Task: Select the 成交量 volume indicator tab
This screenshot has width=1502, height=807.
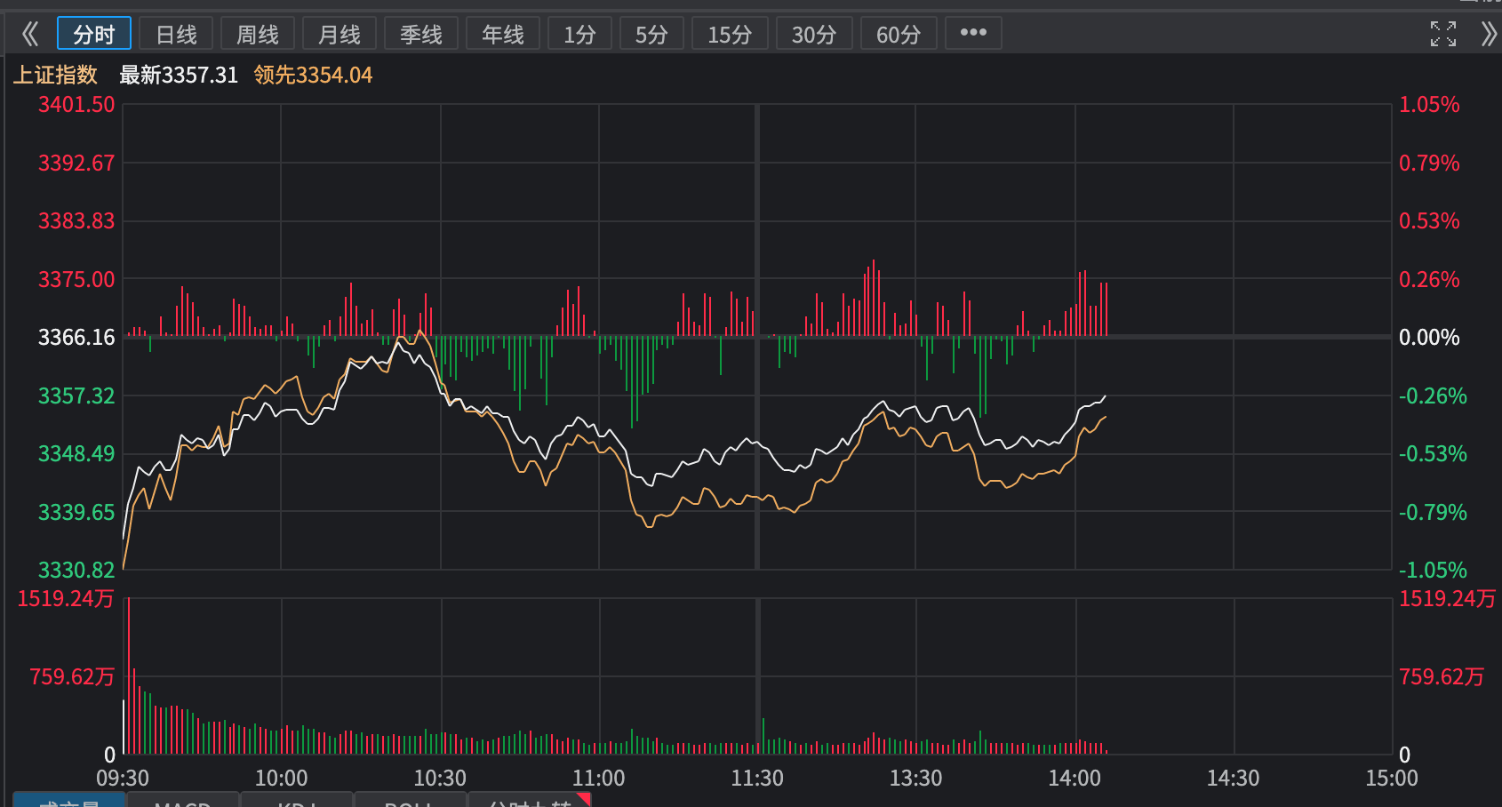Action: (x=69, y=801)
